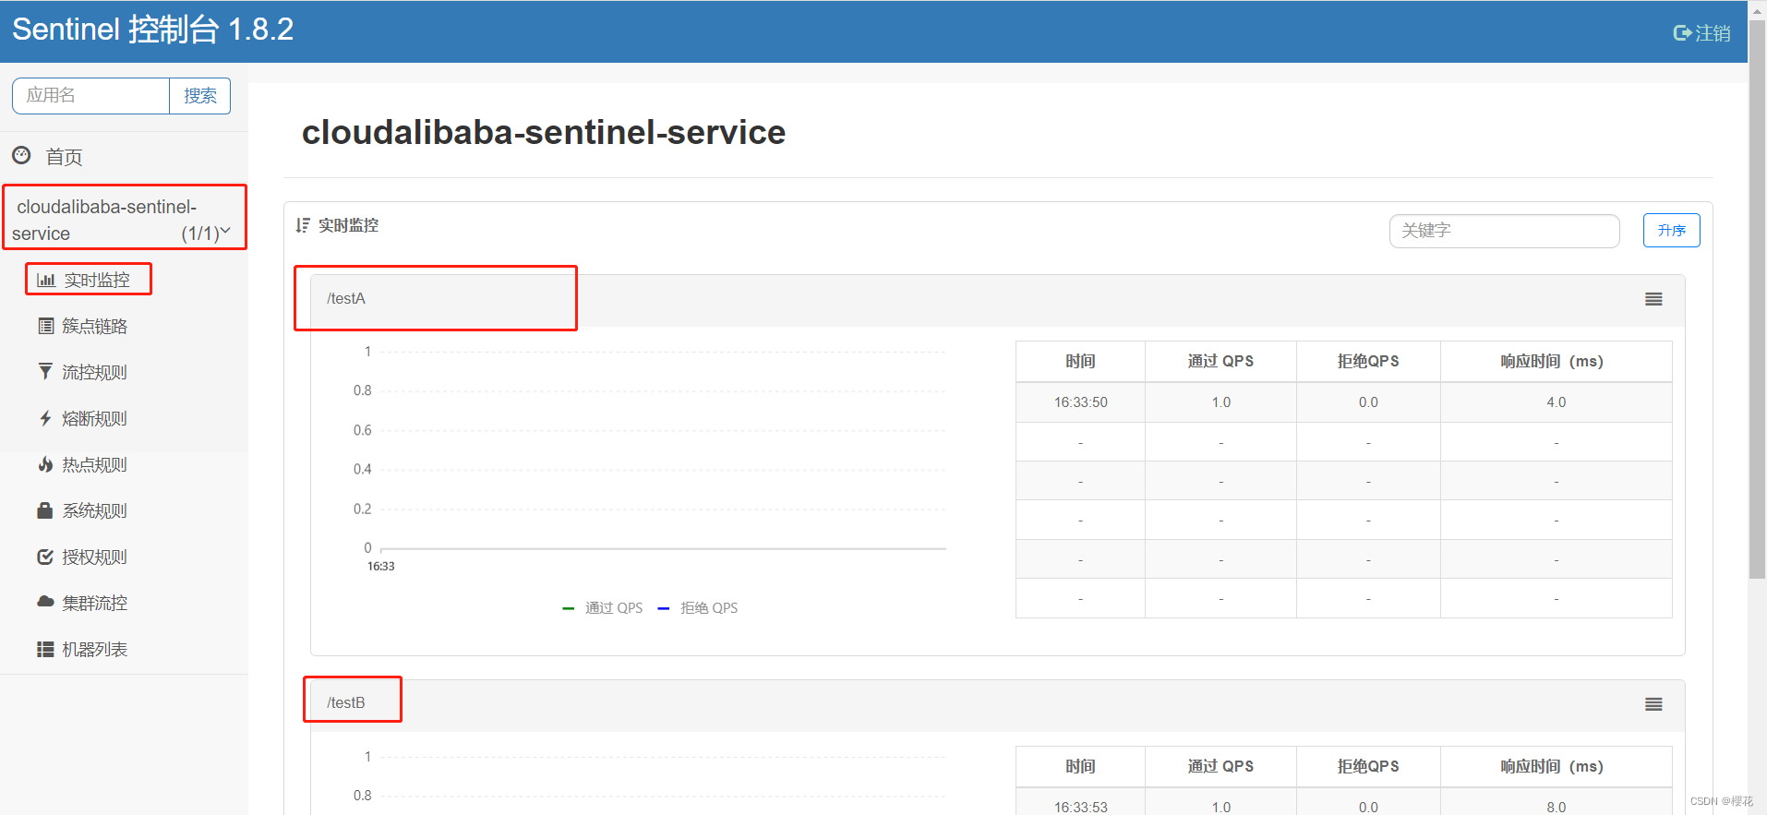
Task: Click the 响应时间 (ms) header in /testA table
Action: point(1556,361)
